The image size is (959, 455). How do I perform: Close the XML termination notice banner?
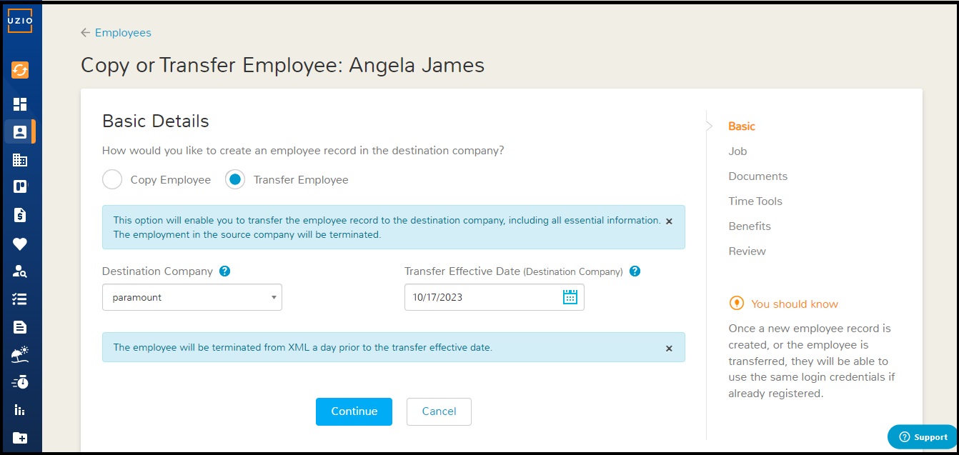pos(669,349)
